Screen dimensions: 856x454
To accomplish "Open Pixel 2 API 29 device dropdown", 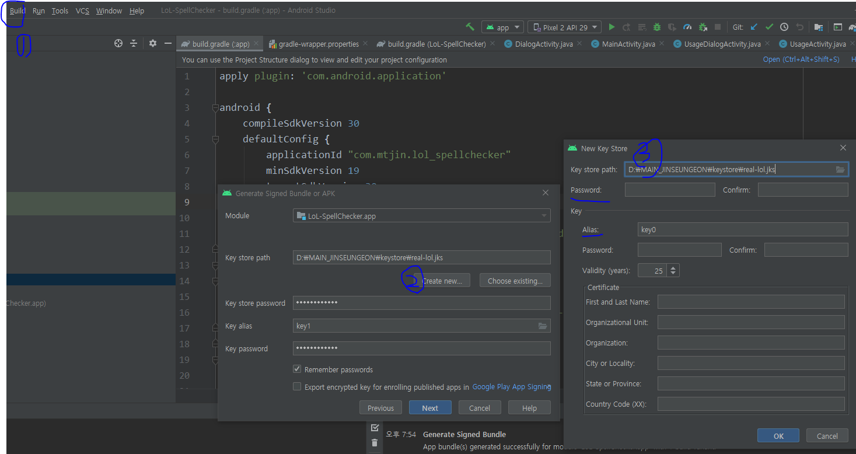I will 564,27.
